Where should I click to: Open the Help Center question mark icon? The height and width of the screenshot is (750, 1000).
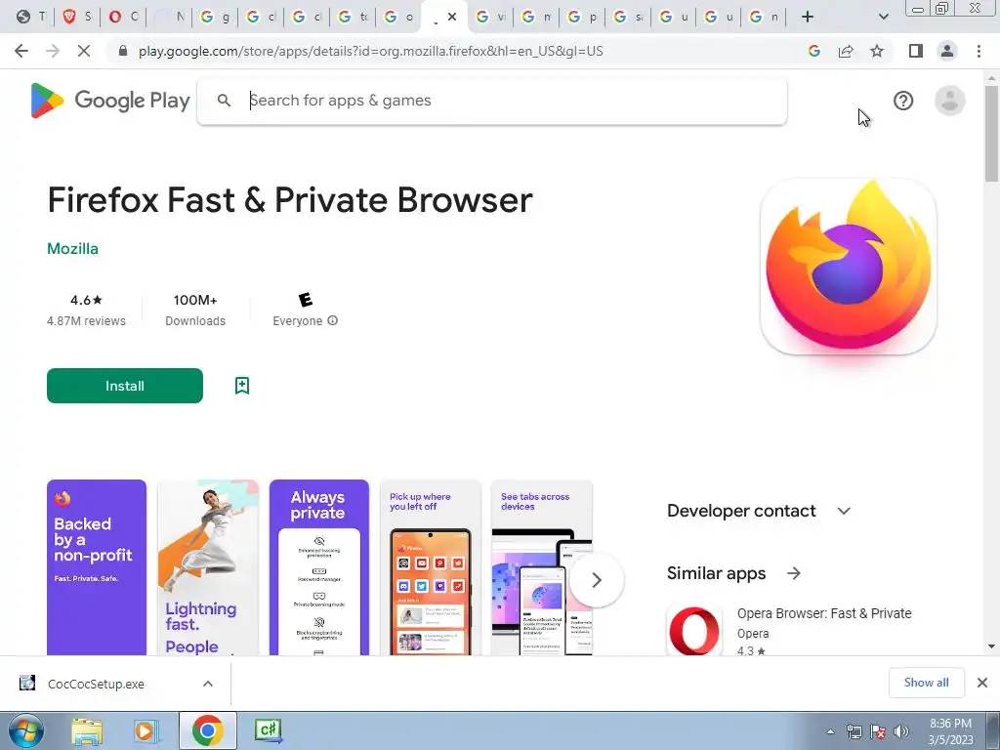[x=903, y=101]
